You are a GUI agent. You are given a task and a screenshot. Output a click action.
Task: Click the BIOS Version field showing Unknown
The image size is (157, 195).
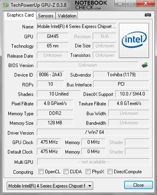click(88, 65)
